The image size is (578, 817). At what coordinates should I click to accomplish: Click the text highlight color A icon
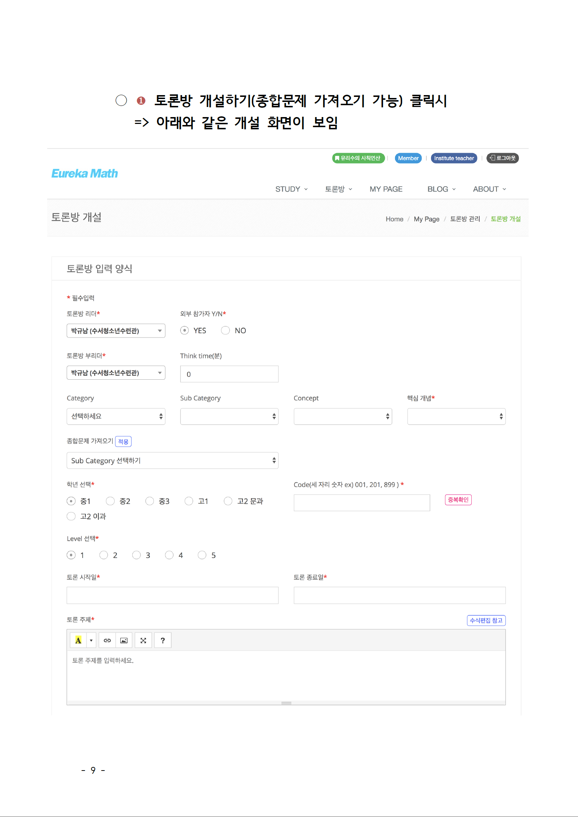pos(78,640)
